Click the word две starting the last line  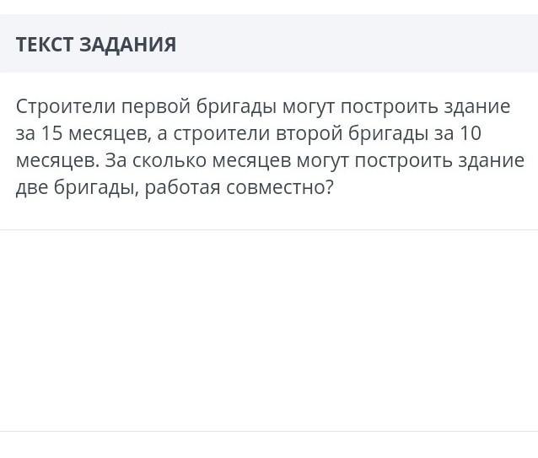click(x=32, y=187)
